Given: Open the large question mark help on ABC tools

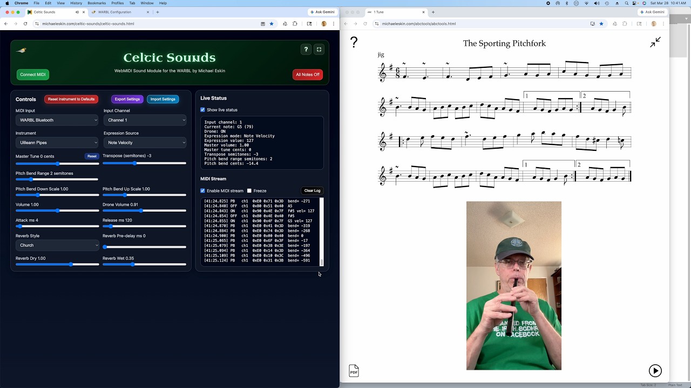Looking at the screenshot, I should (x=354, y=43).
